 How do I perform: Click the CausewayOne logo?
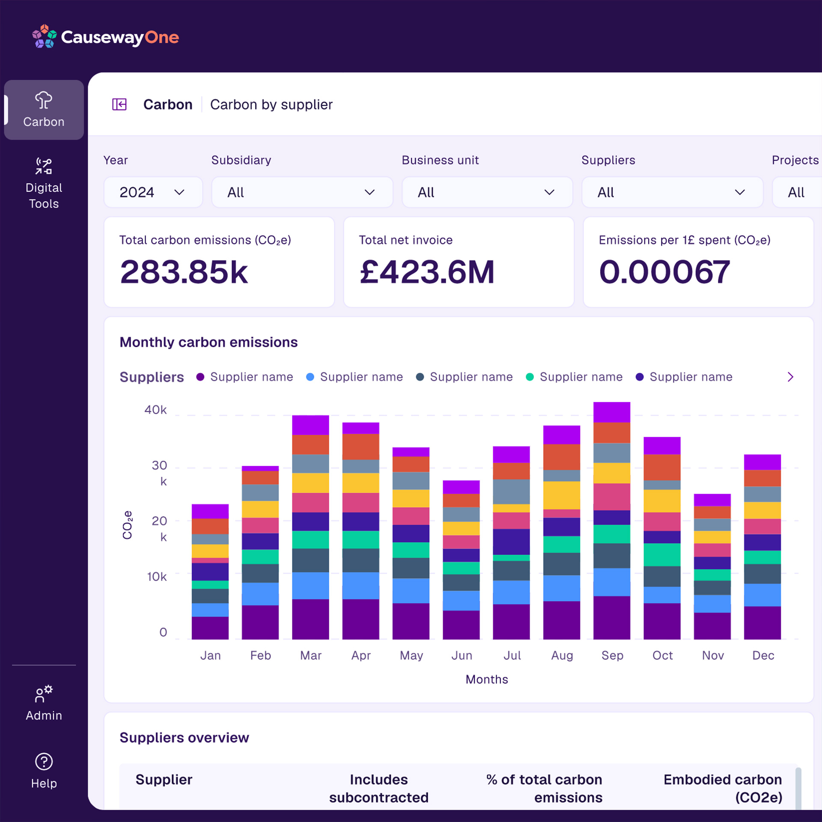point(105,36)
